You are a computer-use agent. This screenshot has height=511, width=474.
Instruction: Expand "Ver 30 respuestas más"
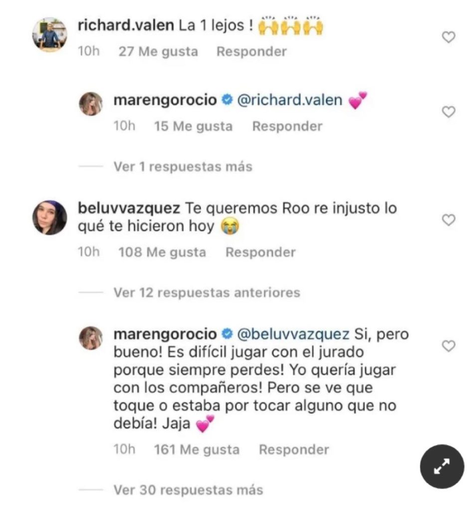(x=188, y=490)
